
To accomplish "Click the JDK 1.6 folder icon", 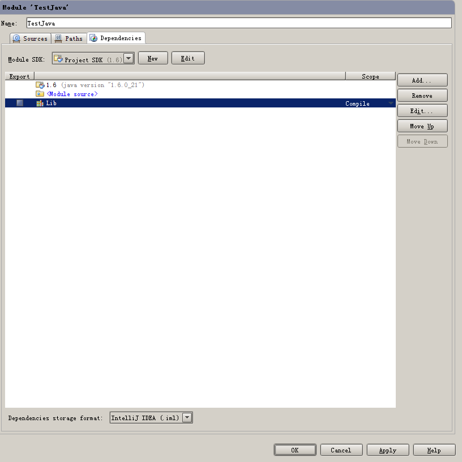I will point(40,85).
